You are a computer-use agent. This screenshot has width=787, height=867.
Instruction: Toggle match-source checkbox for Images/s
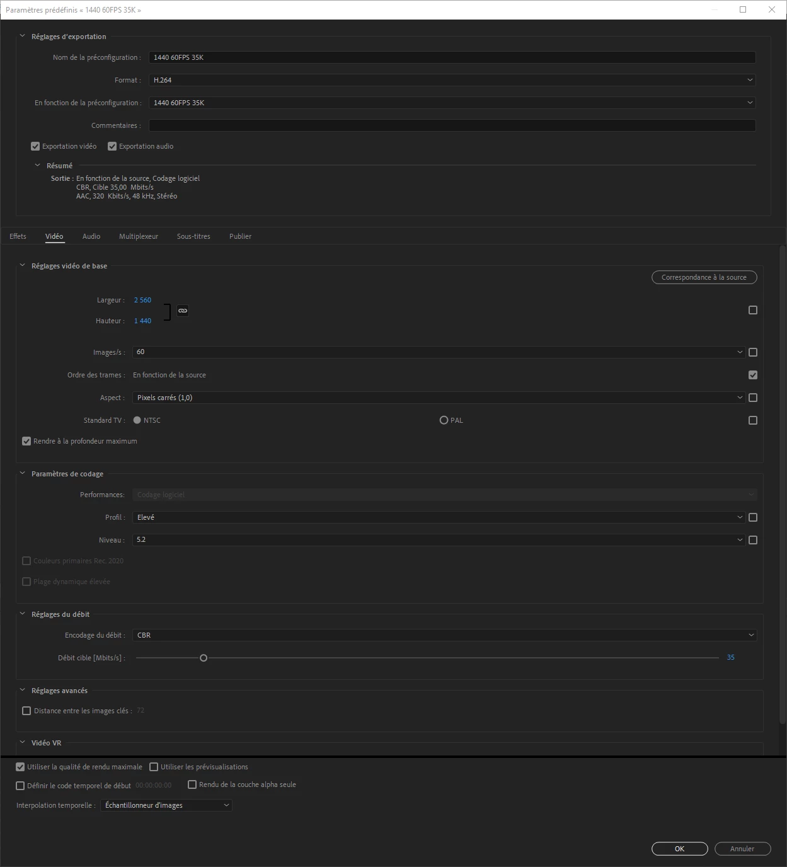click(753, 352)
